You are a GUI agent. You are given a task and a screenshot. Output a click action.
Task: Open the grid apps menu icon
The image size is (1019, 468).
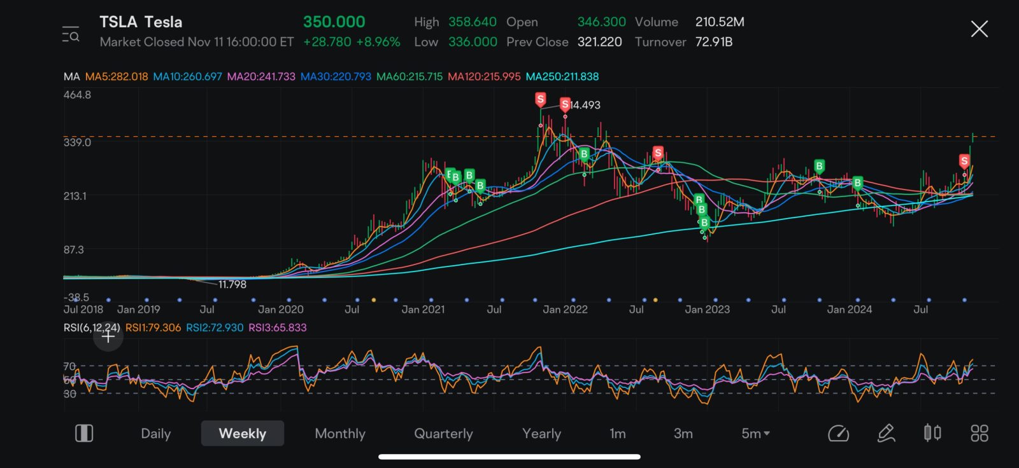[979, 434]
